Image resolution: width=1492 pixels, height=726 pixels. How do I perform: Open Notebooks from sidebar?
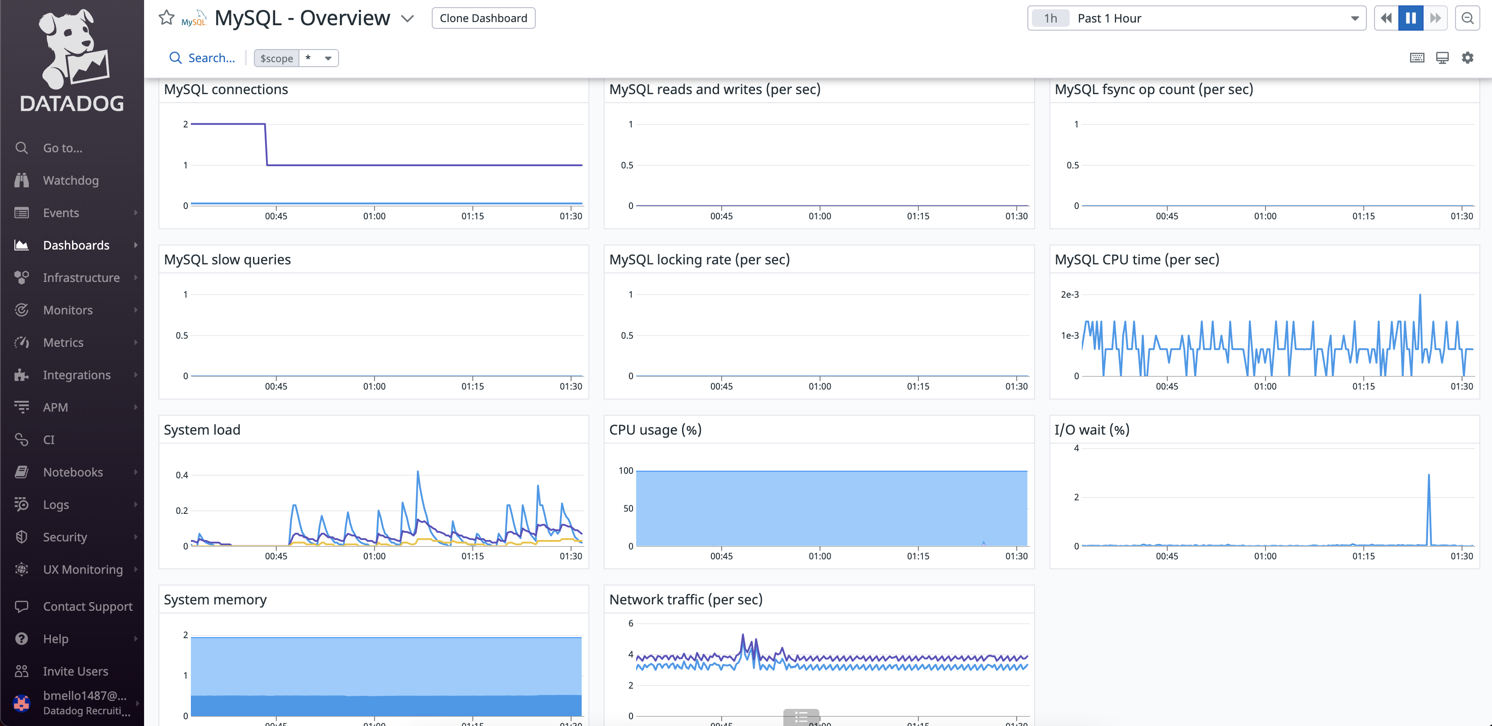click(73, 472)
